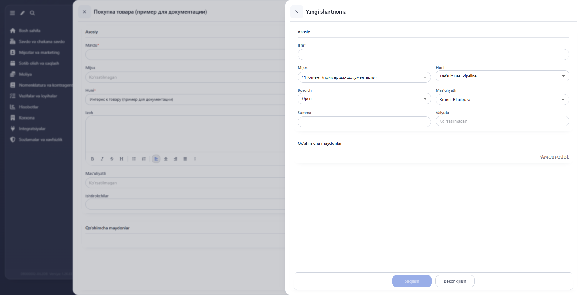Image resolution: width=582 pixels, height=295 pixels.
Task: Click the pencil edit icon in sidebar
Action: coord(22,13)
